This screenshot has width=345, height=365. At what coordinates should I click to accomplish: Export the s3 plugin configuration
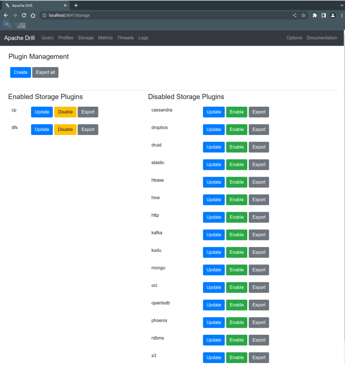[x=259, y=357]
